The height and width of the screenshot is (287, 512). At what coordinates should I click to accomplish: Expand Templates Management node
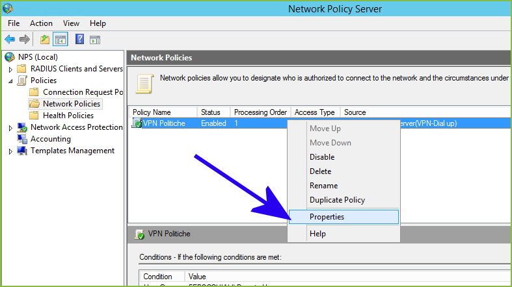10,151
